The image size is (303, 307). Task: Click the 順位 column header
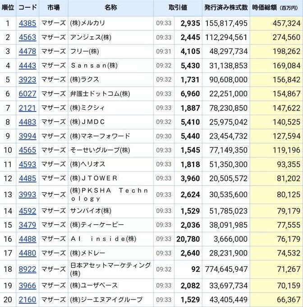8,7
